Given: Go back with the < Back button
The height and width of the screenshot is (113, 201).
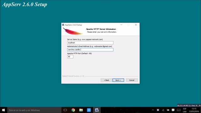Looking at the screenshot, I should (x=106, y=80).
